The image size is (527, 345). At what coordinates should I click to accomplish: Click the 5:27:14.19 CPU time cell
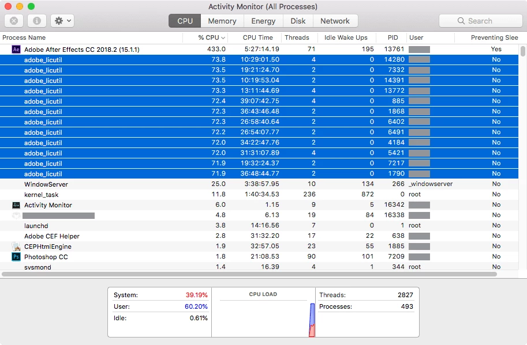pos(262,50)
